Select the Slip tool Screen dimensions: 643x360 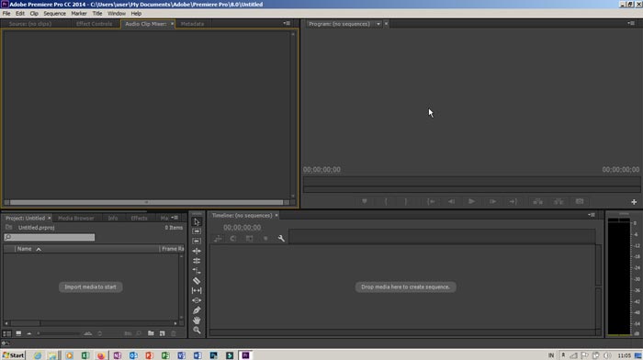pyautogui.click(x=197, y=291)
